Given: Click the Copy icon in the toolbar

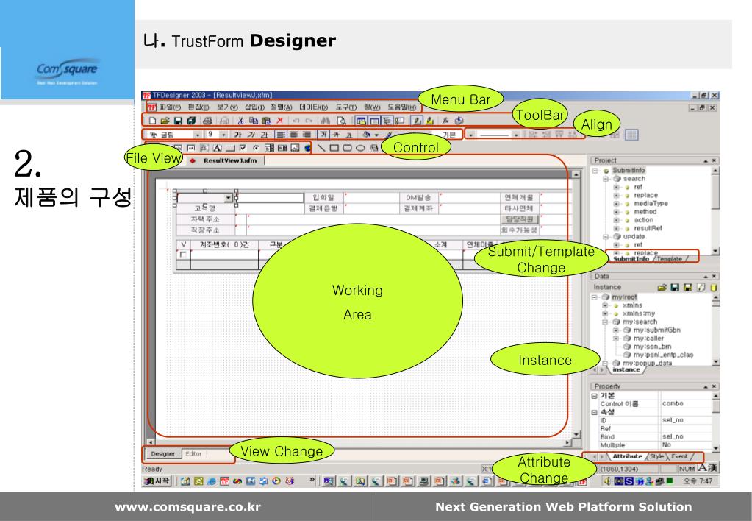Looking at the screenshot, I should 253,121.
